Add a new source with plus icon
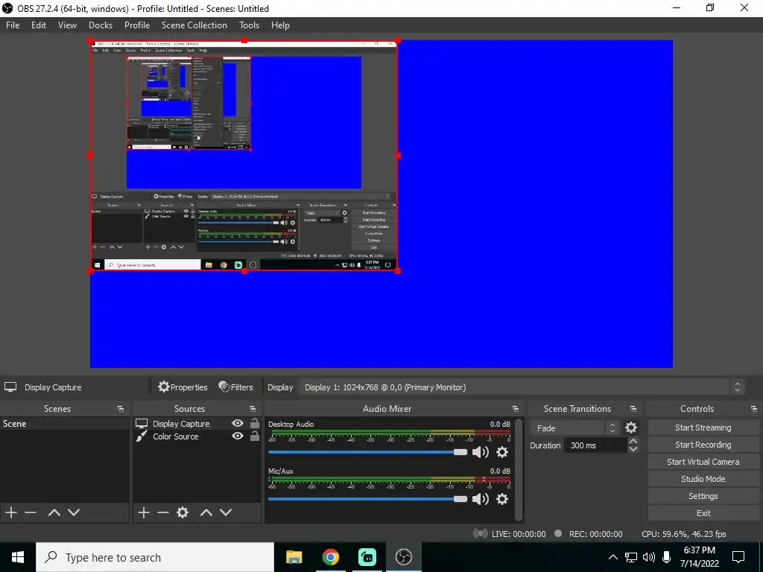This screenshot has height=572, width=763. (144, 512)
